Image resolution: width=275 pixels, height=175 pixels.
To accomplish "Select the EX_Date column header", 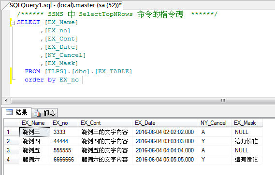I will coord(165,123).
